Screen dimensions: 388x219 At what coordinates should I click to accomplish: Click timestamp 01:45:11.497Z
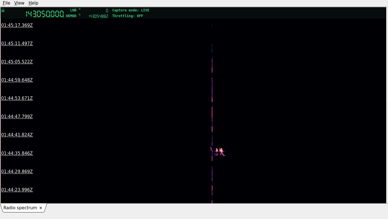17,44
